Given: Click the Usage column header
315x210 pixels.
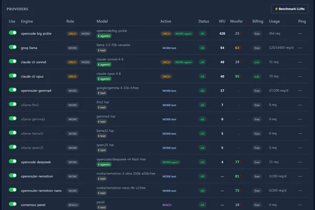Looking at the screenshot, I should [x=274, y=22].
